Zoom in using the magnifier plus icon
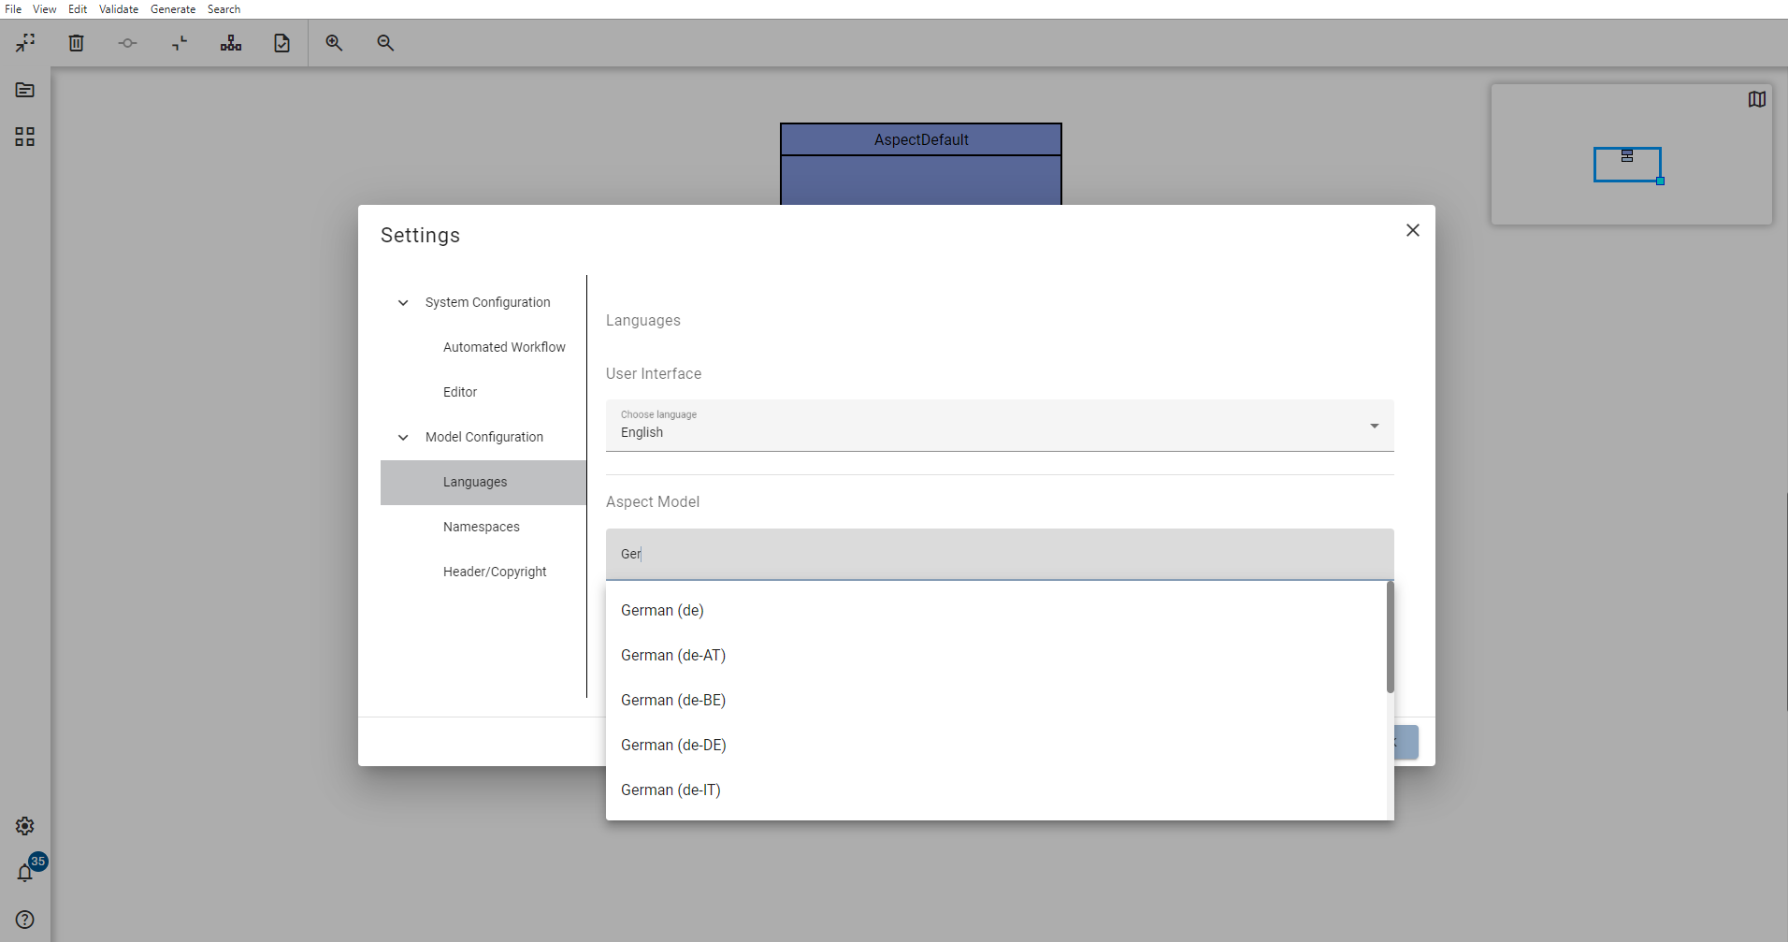 [334, 43]
